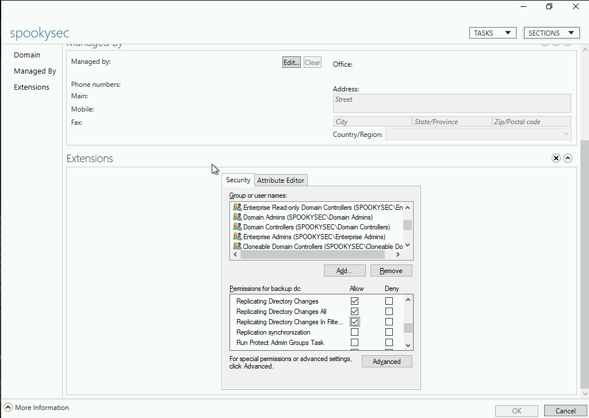The width and height of the screenshot is (589, 418).
Task: Select Enterprise Read-only Domain Controllers group icon
Action: point(237,207)
